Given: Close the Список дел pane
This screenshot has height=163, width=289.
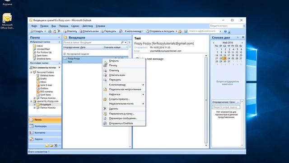Looking at the screenshot, I should [243, 37].
